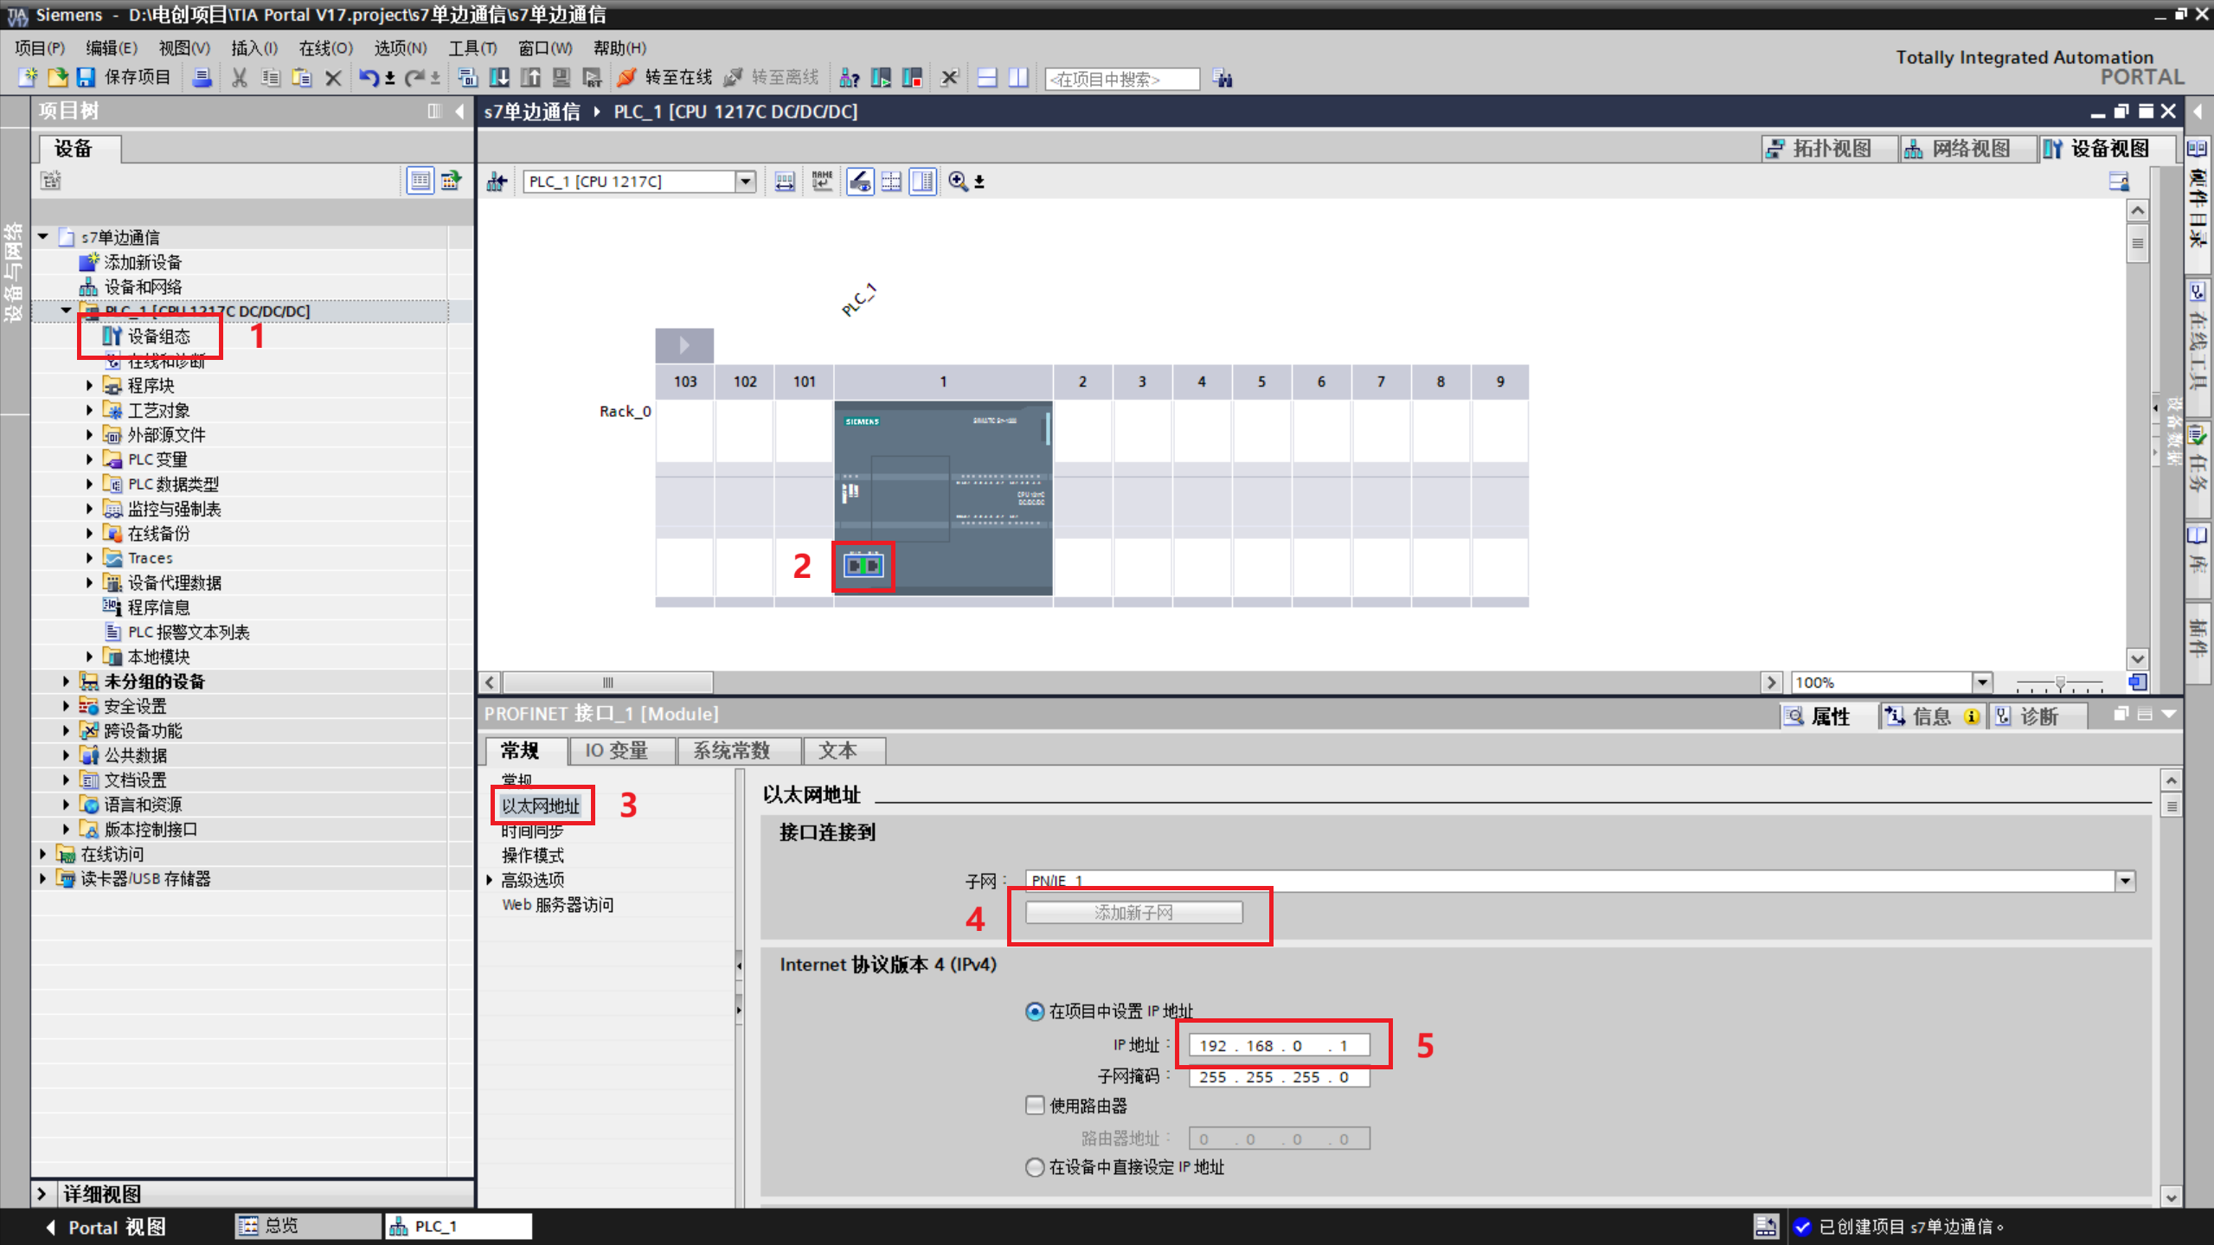This screenshot has height=1245, width=2214.
Task: Expand the 程序块 tree folder
Action: point(89,386)
